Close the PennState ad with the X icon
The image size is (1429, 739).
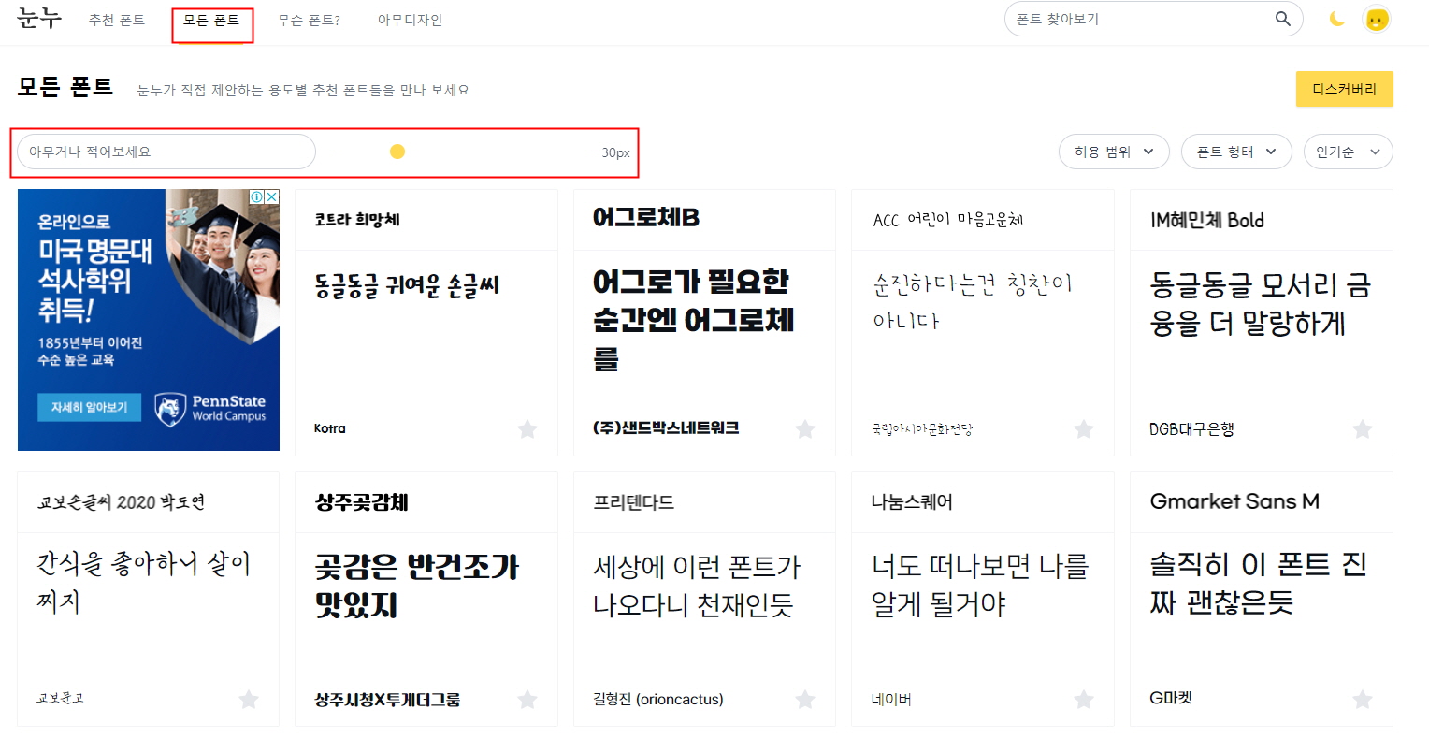click(x=272, y=196)
